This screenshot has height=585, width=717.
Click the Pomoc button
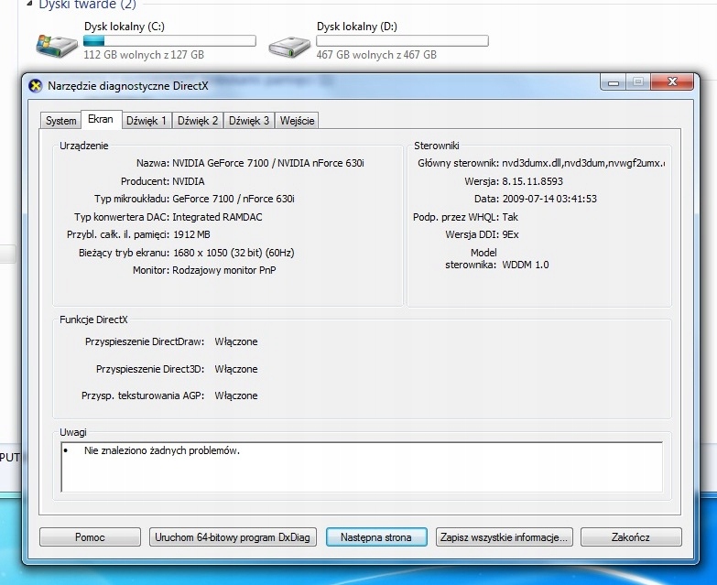pyautogui.click(x=90, y=537)
